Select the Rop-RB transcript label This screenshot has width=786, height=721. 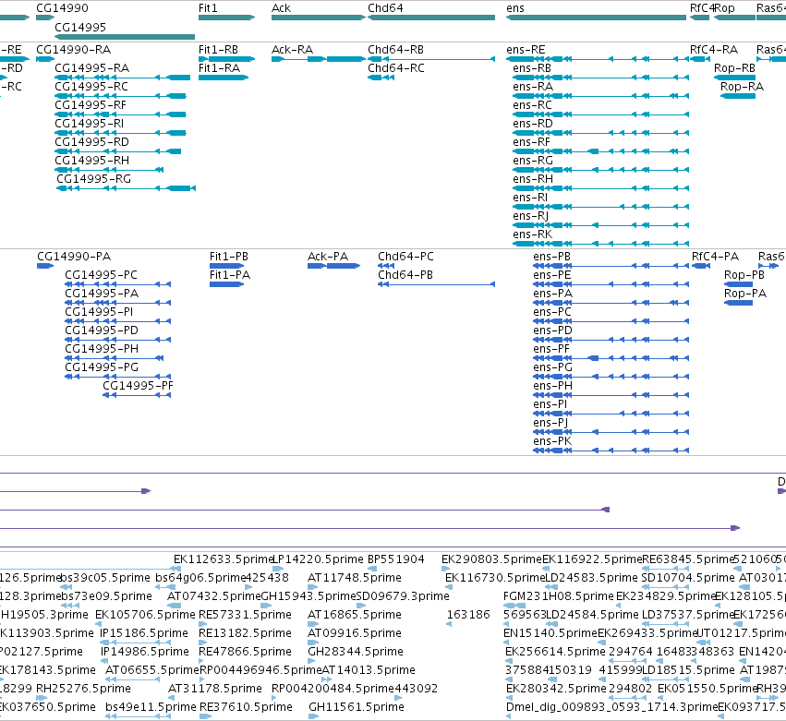point(734,68)
